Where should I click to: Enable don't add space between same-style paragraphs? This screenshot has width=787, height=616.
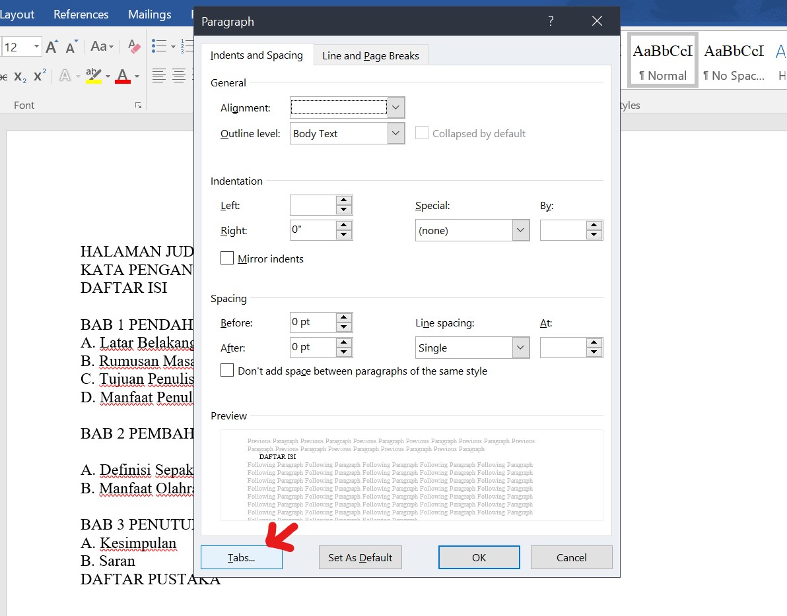[x=227, y=371]
